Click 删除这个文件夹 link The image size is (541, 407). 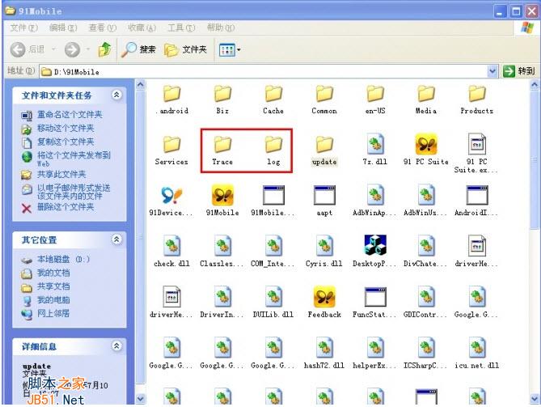[x=66, y=207]
